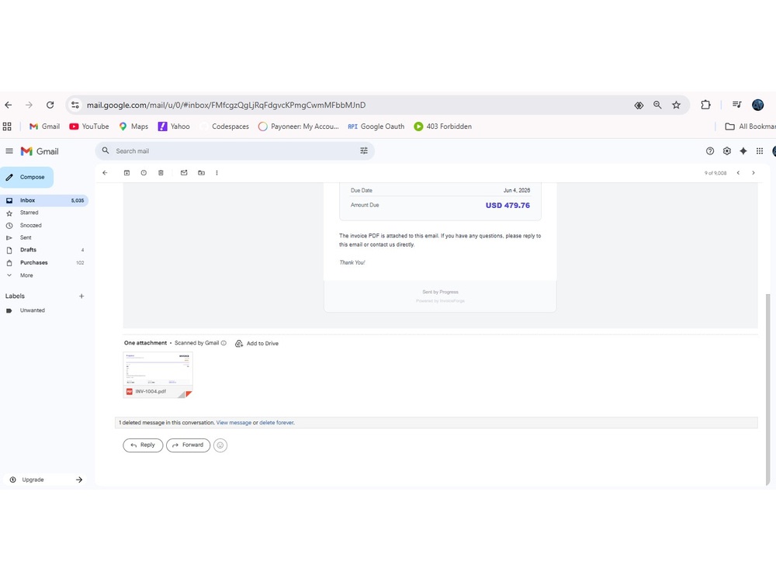Show search options filter icon
Image resolution: width=776 pixels, height=582 pixels.
coord(364,151)
